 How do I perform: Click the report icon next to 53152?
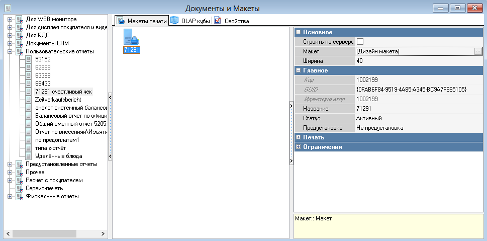pos(29,59)
